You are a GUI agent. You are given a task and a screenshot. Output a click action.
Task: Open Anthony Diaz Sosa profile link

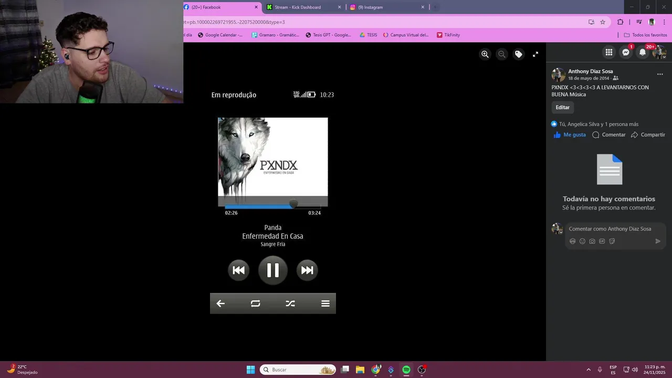(x=590, y=71)
